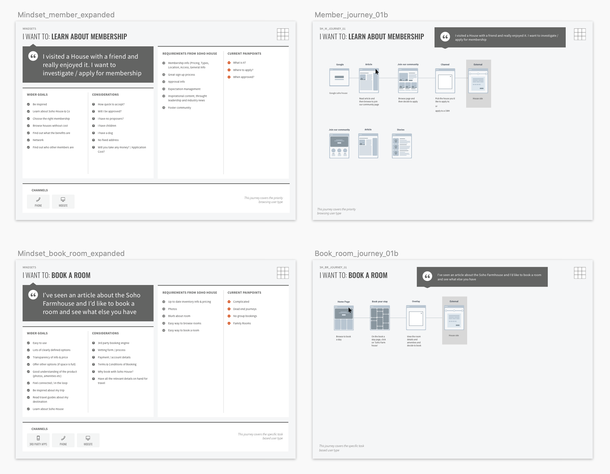Click the Overlay wireframe in book room journey

pyautogui.click(x=416, y=318)
